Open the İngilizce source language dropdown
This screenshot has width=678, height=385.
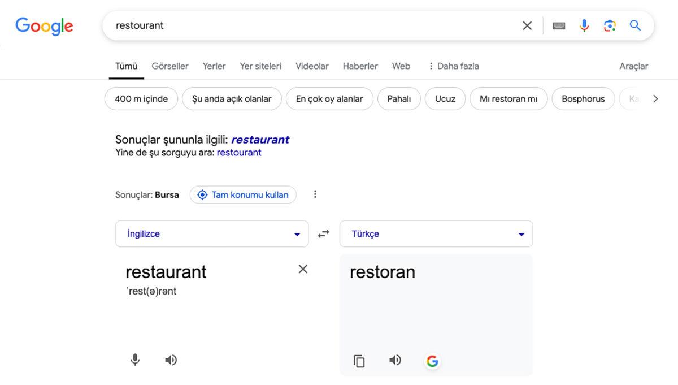(x=211, y=233)
